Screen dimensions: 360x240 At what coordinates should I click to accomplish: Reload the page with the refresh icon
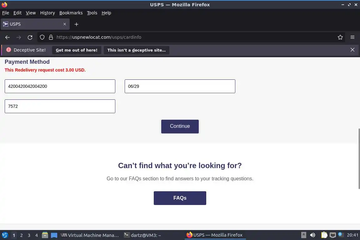[x=30, y=37]
